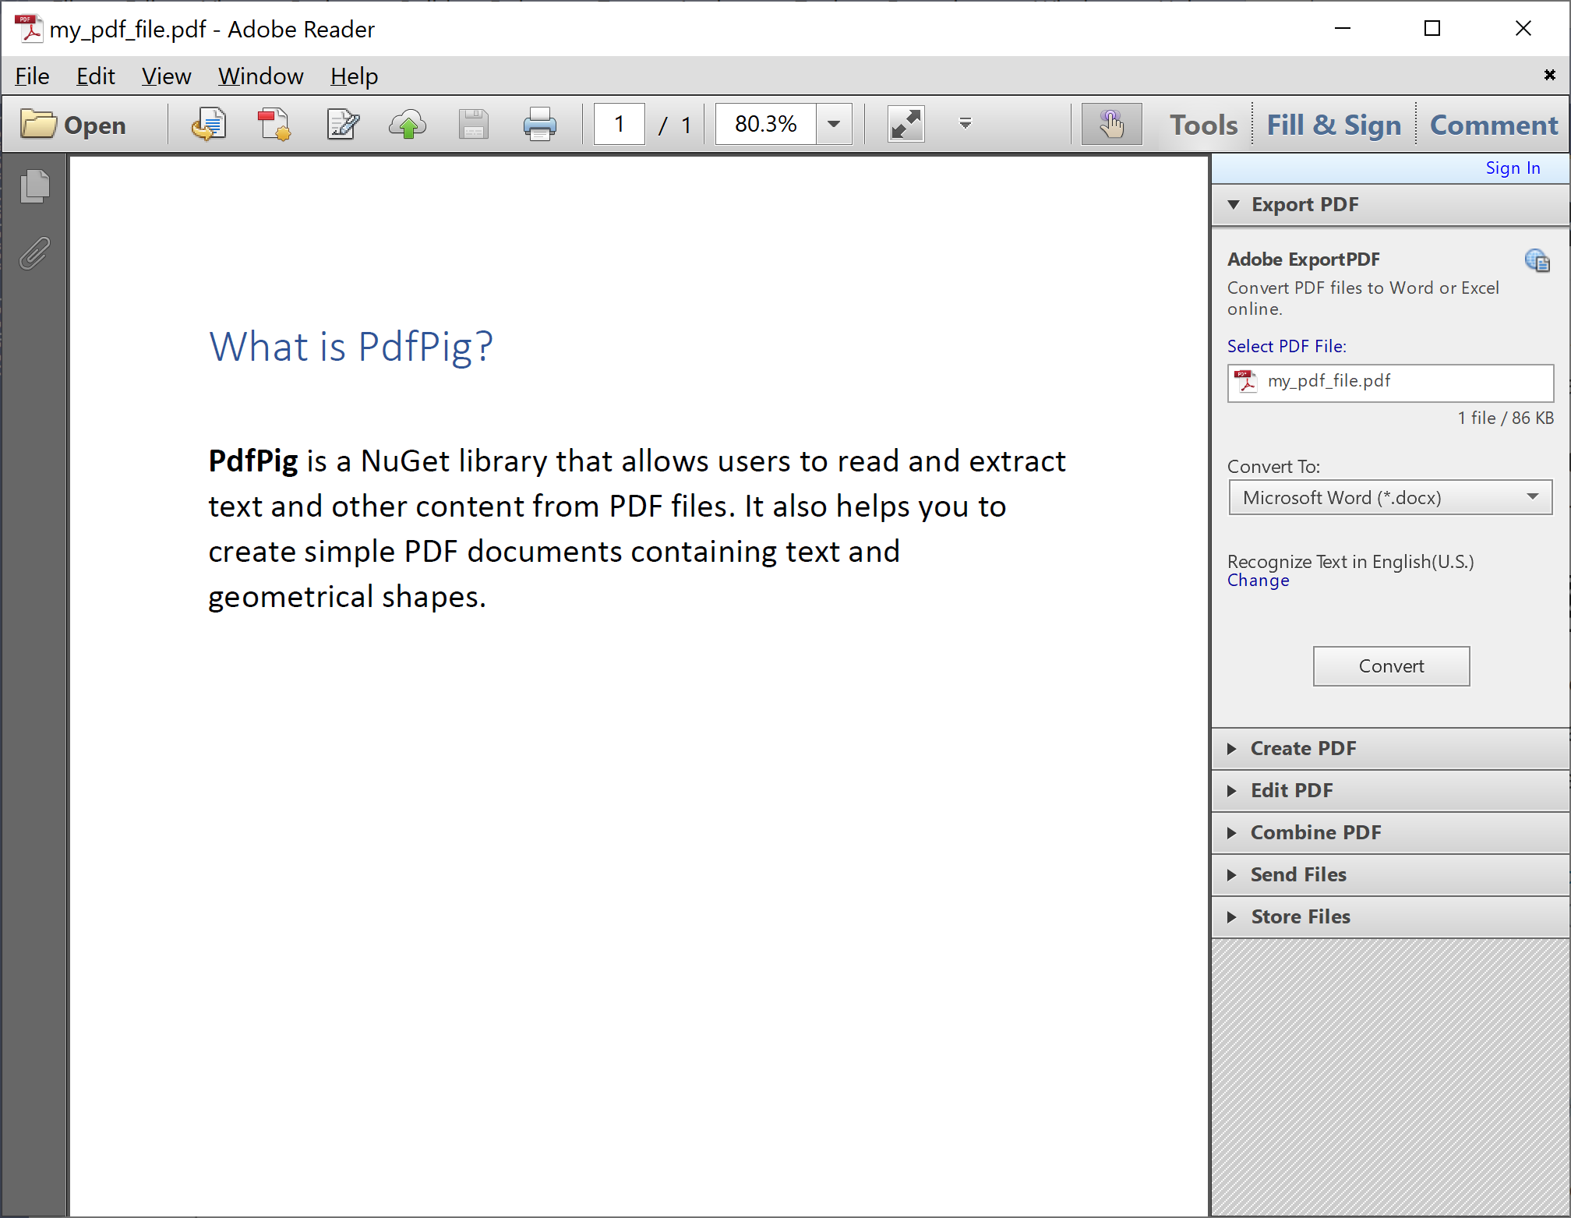Click the fit page arrows icon
Image resolution: width=1571 pixels, height=1218 pixels.
tap(906, 125)
